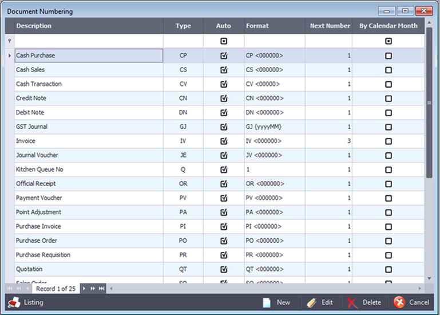This screenshot has height=315, width=440.
Task: Toggle Auto checkbox for Purchase Order
Action: [224, 241]
